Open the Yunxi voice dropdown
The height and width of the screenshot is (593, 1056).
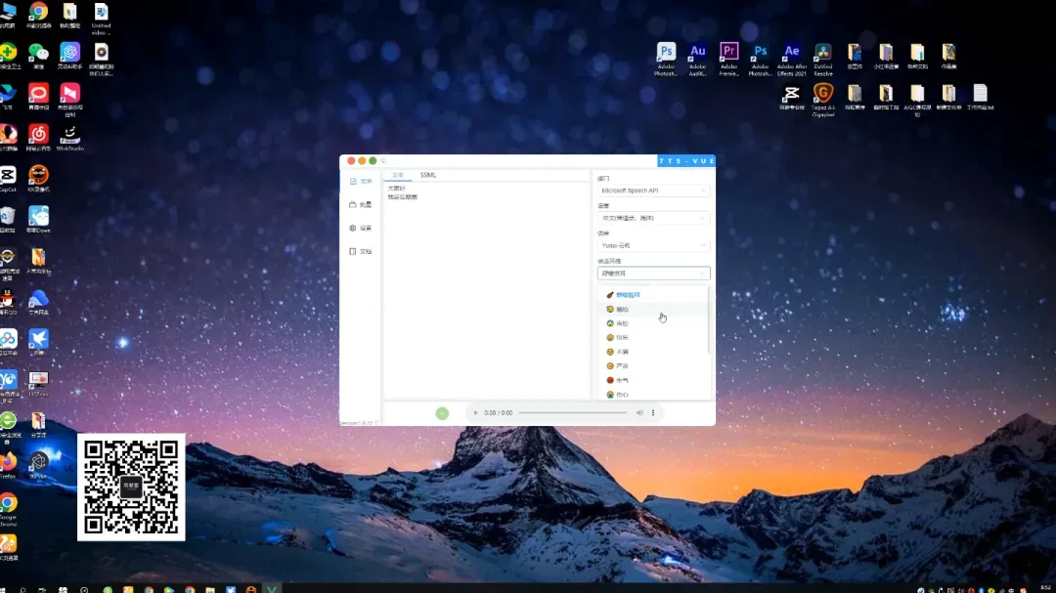(653, 245)
